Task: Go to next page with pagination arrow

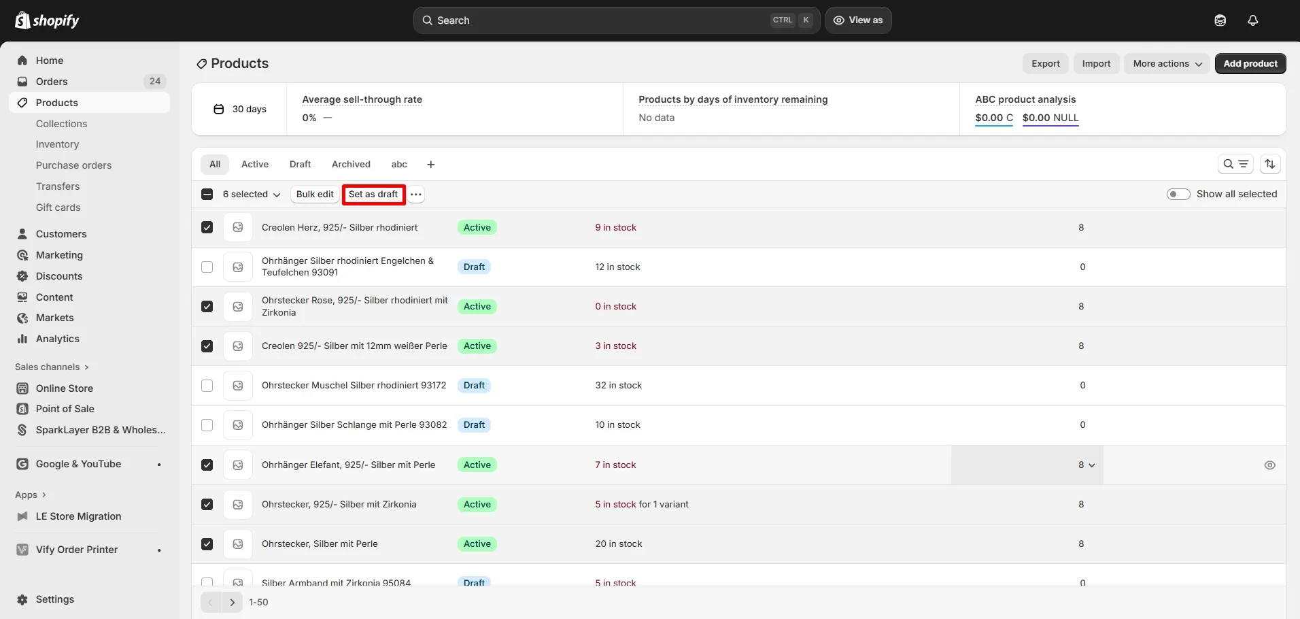Action: click(x=233, y=602)
